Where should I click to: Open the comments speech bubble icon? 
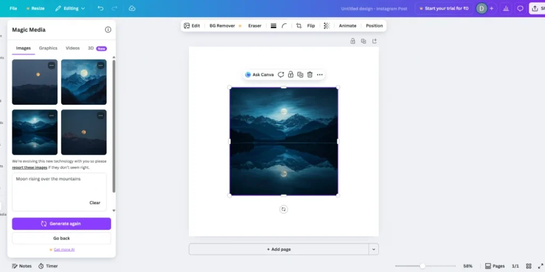click(521, 8)
